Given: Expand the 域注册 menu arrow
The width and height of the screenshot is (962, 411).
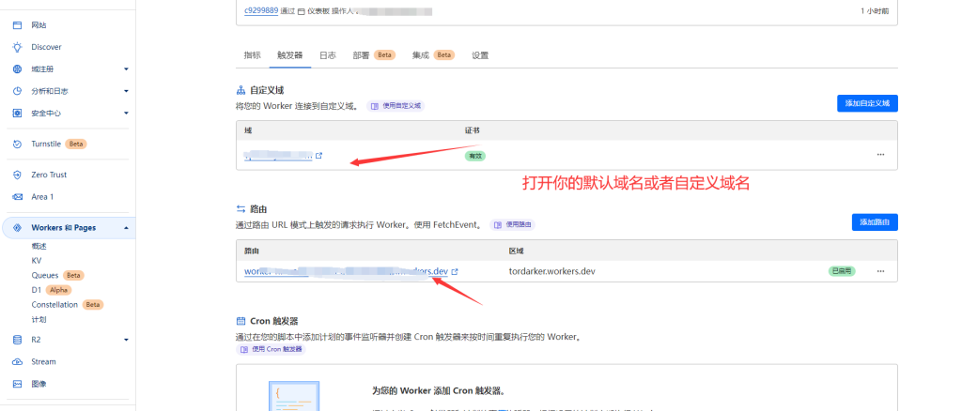Looking at the screenshot, I should coord(126,69).
